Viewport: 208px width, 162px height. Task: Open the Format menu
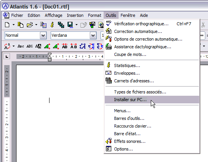click(94, 15)
